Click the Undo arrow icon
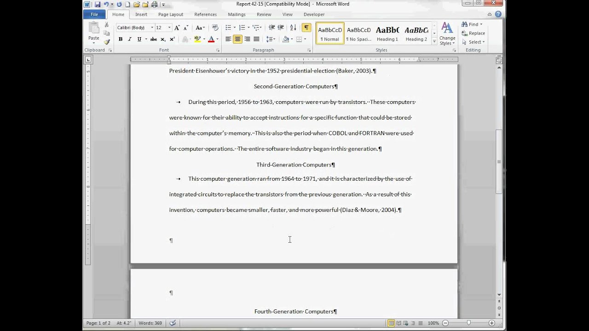 [106, 5]
